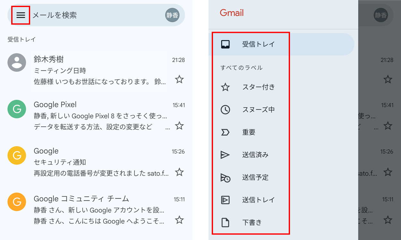
Task: Click the clock icon next to スヌーズ中
Action: pos(225,110)
